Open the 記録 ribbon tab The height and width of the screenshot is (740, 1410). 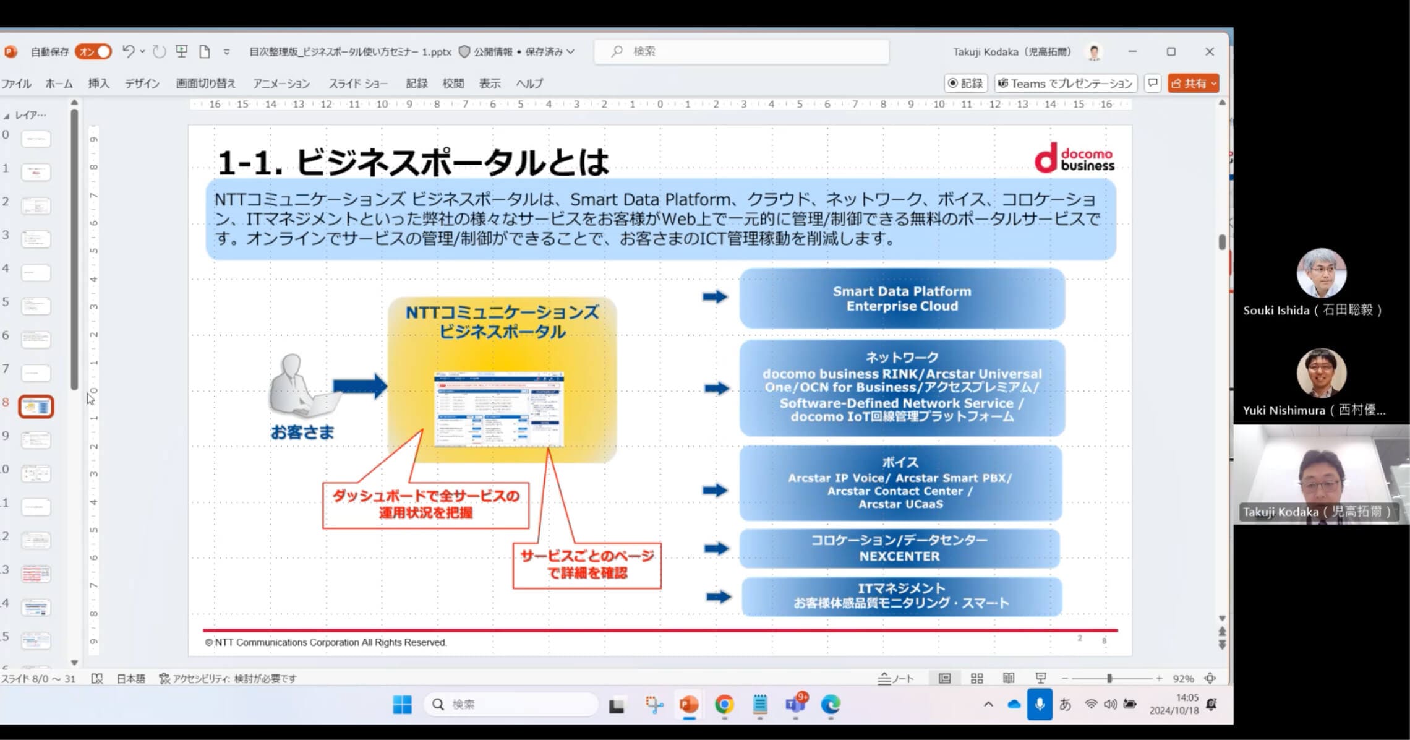coord(417,84)
